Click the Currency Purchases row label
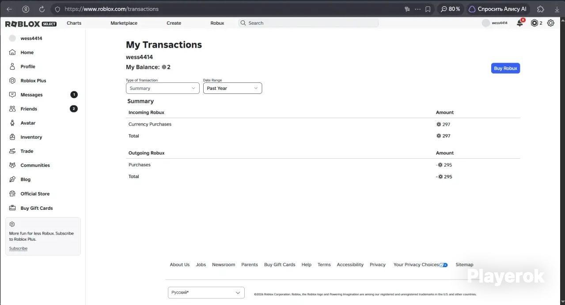Viewport: 565px width, 305px height. point(150,124)
